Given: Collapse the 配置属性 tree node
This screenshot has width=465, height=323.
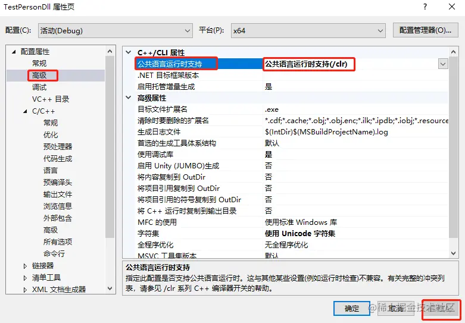Looking at the screenshot, I should 14,52.
